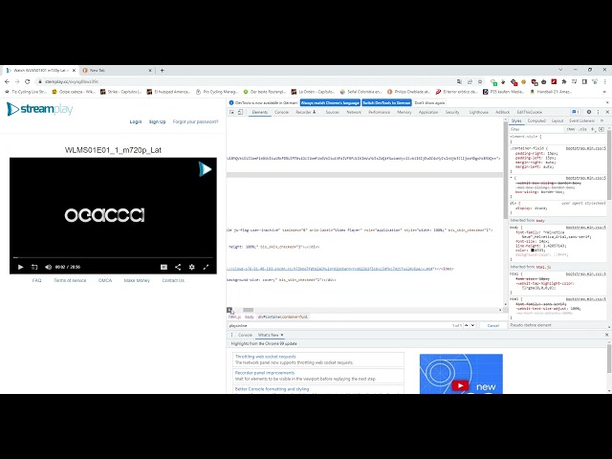
Task: Open the DMCA footer link
Action: [x=105, y=280]
